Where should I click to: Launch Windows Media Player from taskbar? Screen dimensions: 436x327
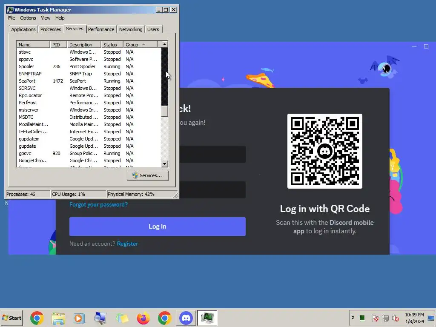[80, 318]
